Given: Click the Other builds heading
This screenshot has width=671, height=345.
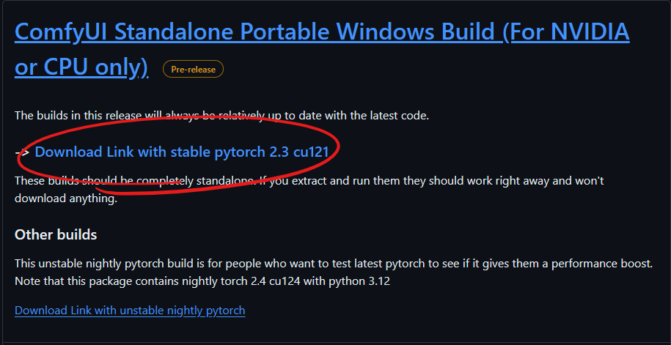Looking at the screenshot, I should point(56,234).
